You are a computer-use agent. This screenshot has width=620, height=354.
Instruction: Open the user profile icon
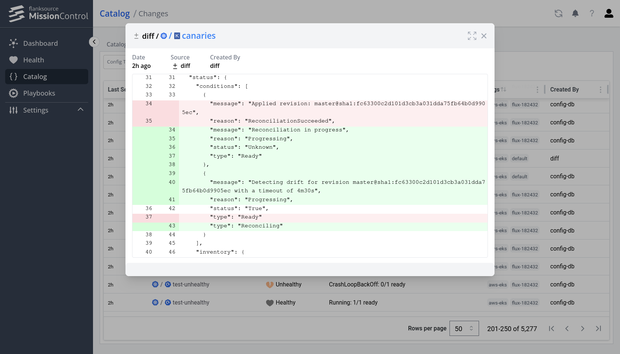pos(609,14)
